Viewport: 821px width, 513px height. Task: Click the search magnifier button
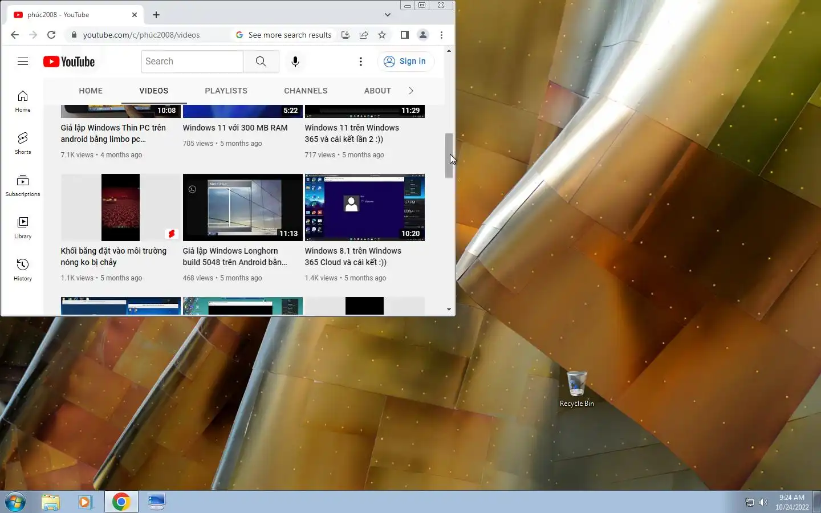coord(261,62)
